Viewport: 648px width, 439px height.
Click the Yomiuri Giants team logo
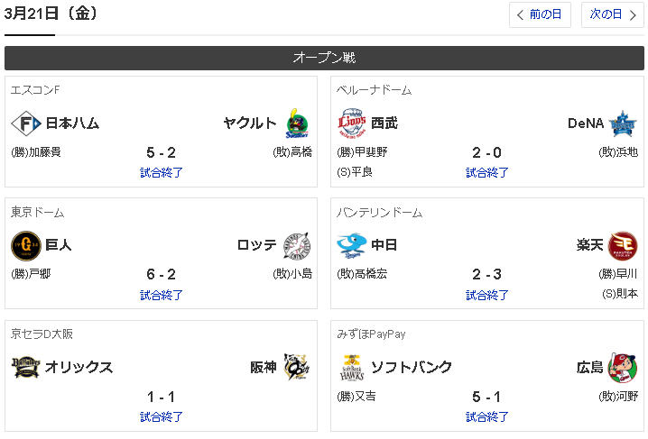tap(25, 244)
